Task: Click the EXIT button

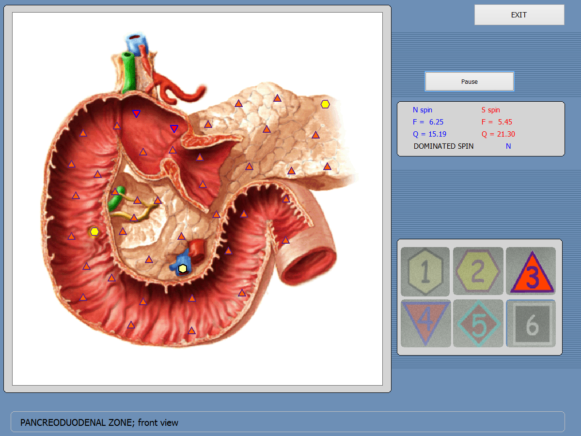Action: [x=519, y=15]
